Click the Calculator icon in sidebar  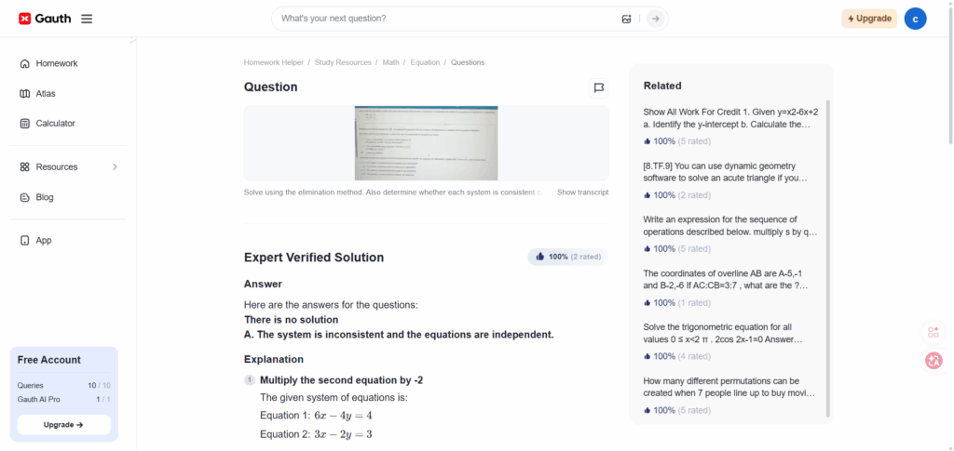click(x=25, y=124)
